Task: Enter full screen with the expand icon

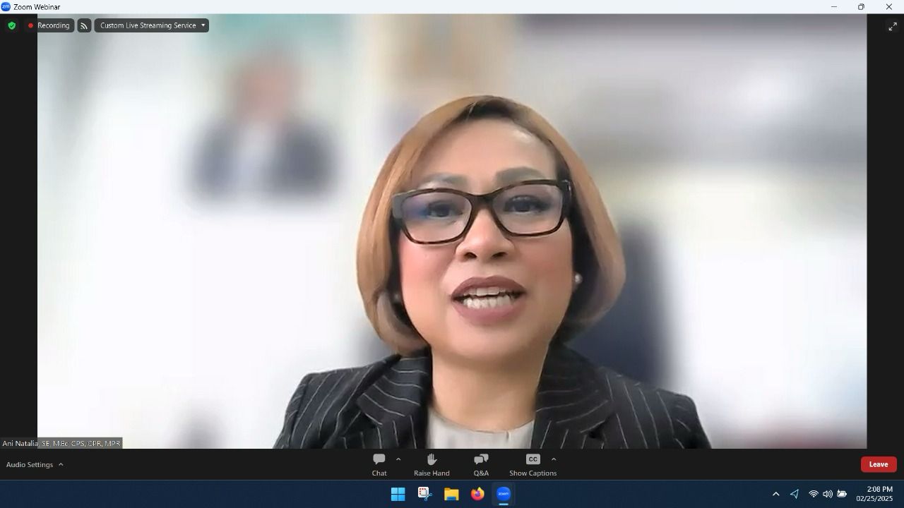Action: pyautogui.click(x=892, y=26)
